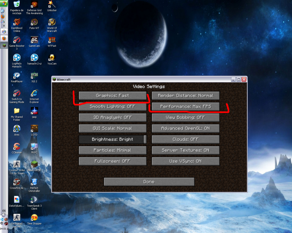This screenshot has width=292, height=233.
Task: Click the Minecraft block icon in title bar
Action: (54, 79)
